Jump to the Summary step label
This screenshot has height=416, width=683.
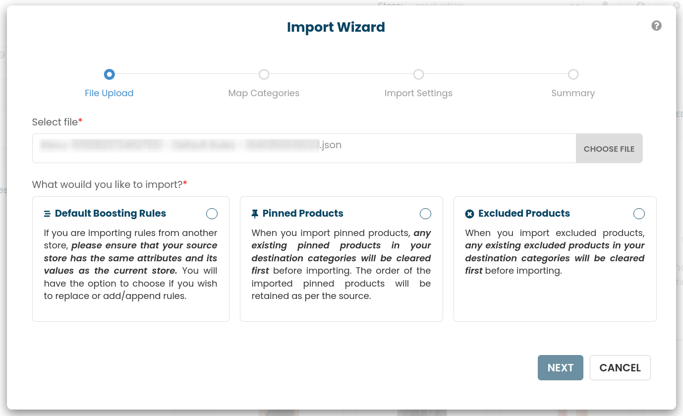coord(573,93)
